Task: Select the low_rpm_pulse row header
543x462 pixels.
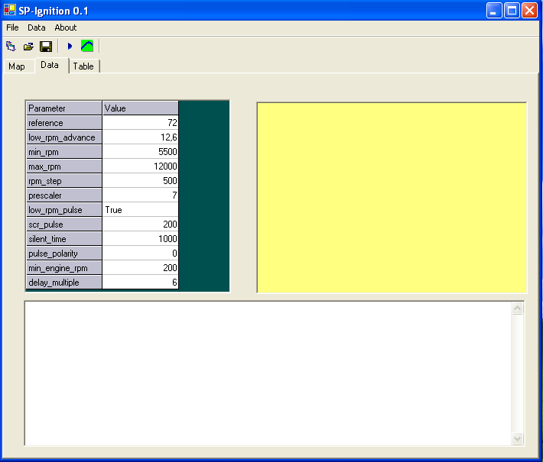Action: click(64, 210)
